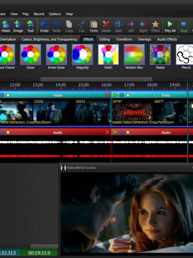Select the Noise effect thumbnail
The image size is (193, 258).
coord(160,54)
